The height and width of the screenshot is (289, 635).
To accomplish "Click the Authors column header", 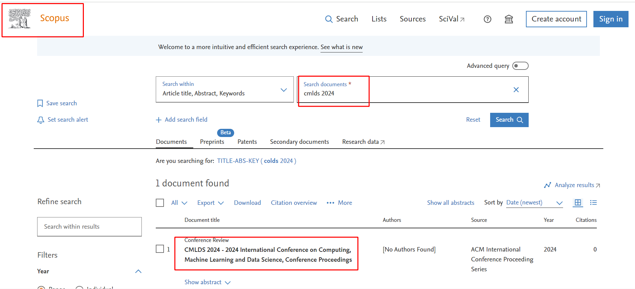I will (x=392, y=220).
